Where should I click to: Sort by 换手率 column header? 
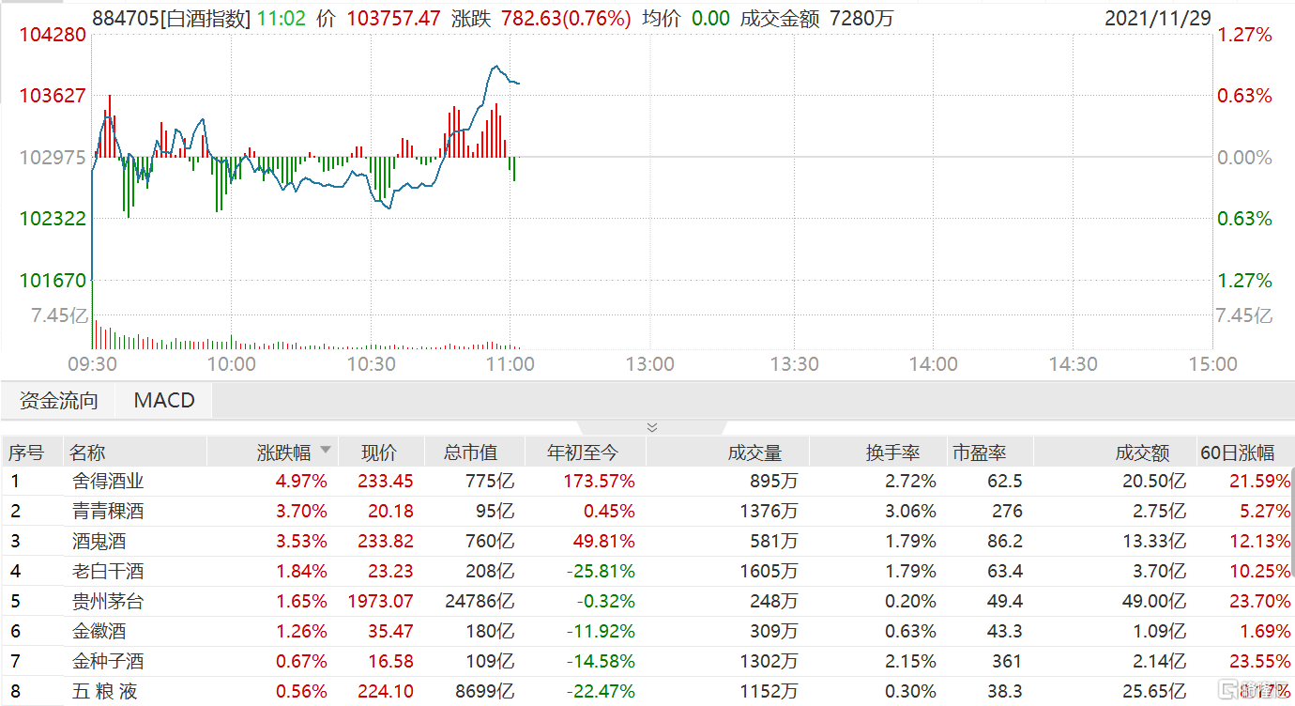click(892, 453)
